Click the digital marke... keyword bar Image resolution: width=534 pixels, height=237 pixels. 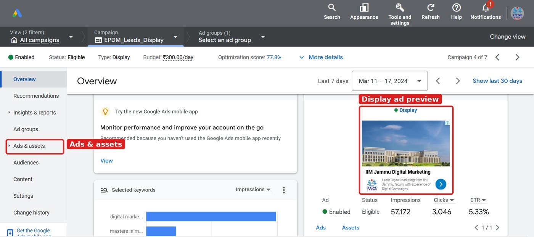[x=211, y=216]
